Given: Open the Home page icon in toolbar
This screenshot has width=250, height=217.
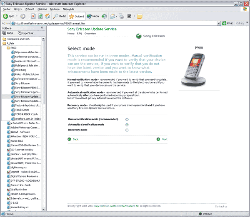Looking at the screenshot, I should pos(47,16).
